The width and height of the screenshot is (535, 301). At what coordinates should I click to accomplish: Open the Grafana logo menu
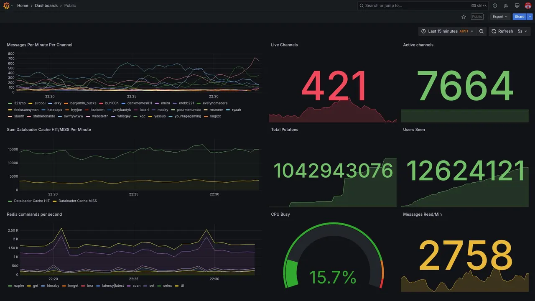coord(6,5)
